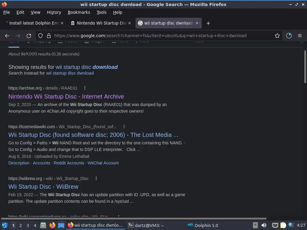Open the Edit menu

pyautogui.click(x=20, y=12)
